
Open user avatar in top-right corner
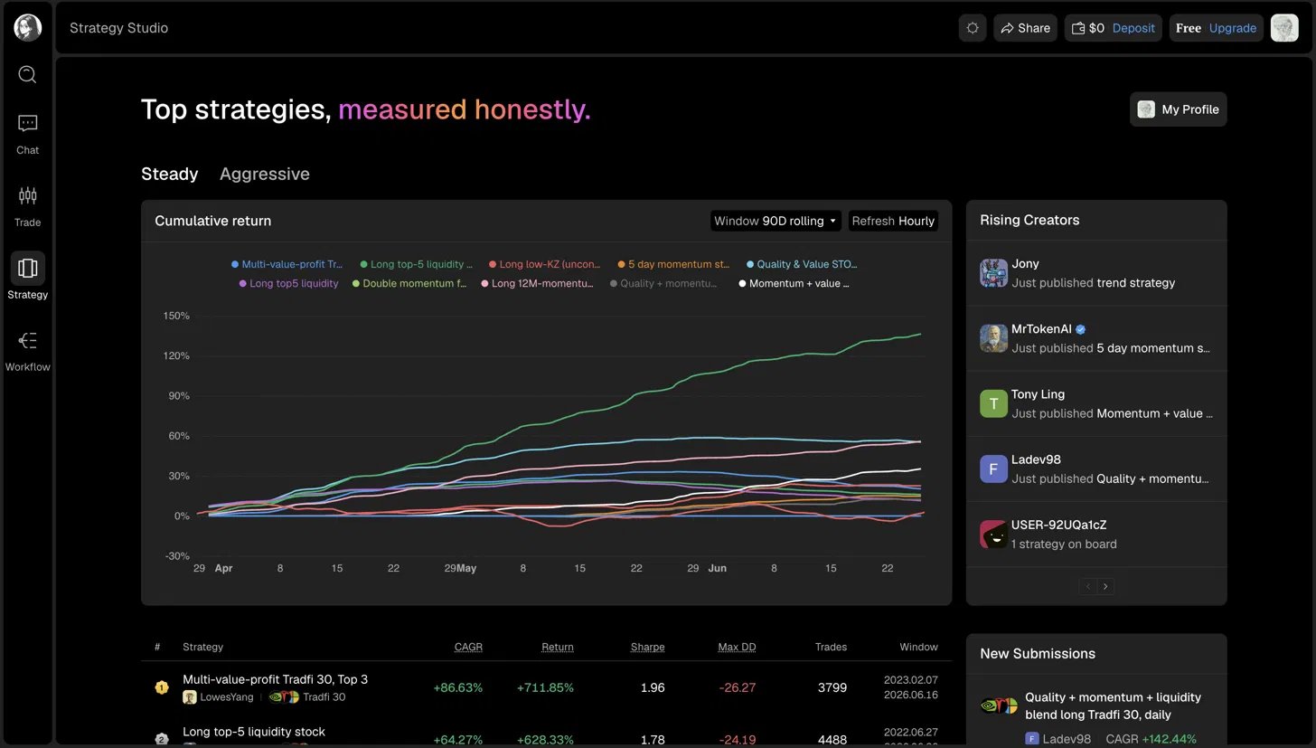click(x=1284, y=28)
